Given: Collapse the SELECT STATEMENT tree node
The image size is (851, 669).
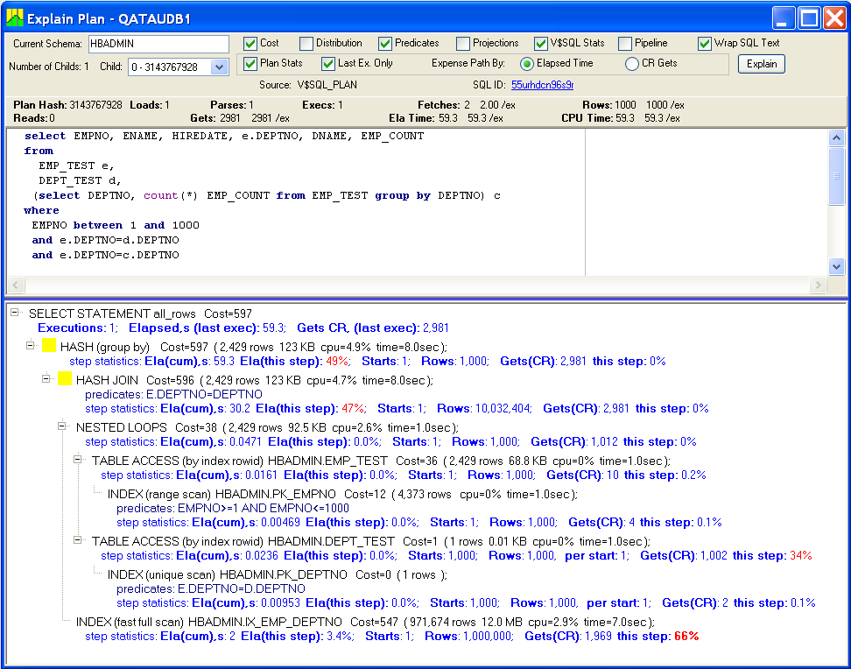Looking at the screenshot, I should coord(15,313).
